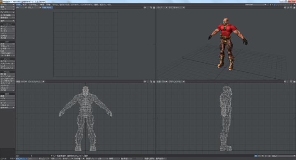The width and height of the screenshot is (296, 160).
Task: Click zoom magnifier in front wireframe viewport
Action: pyautogui.click(x=151, y=82)
